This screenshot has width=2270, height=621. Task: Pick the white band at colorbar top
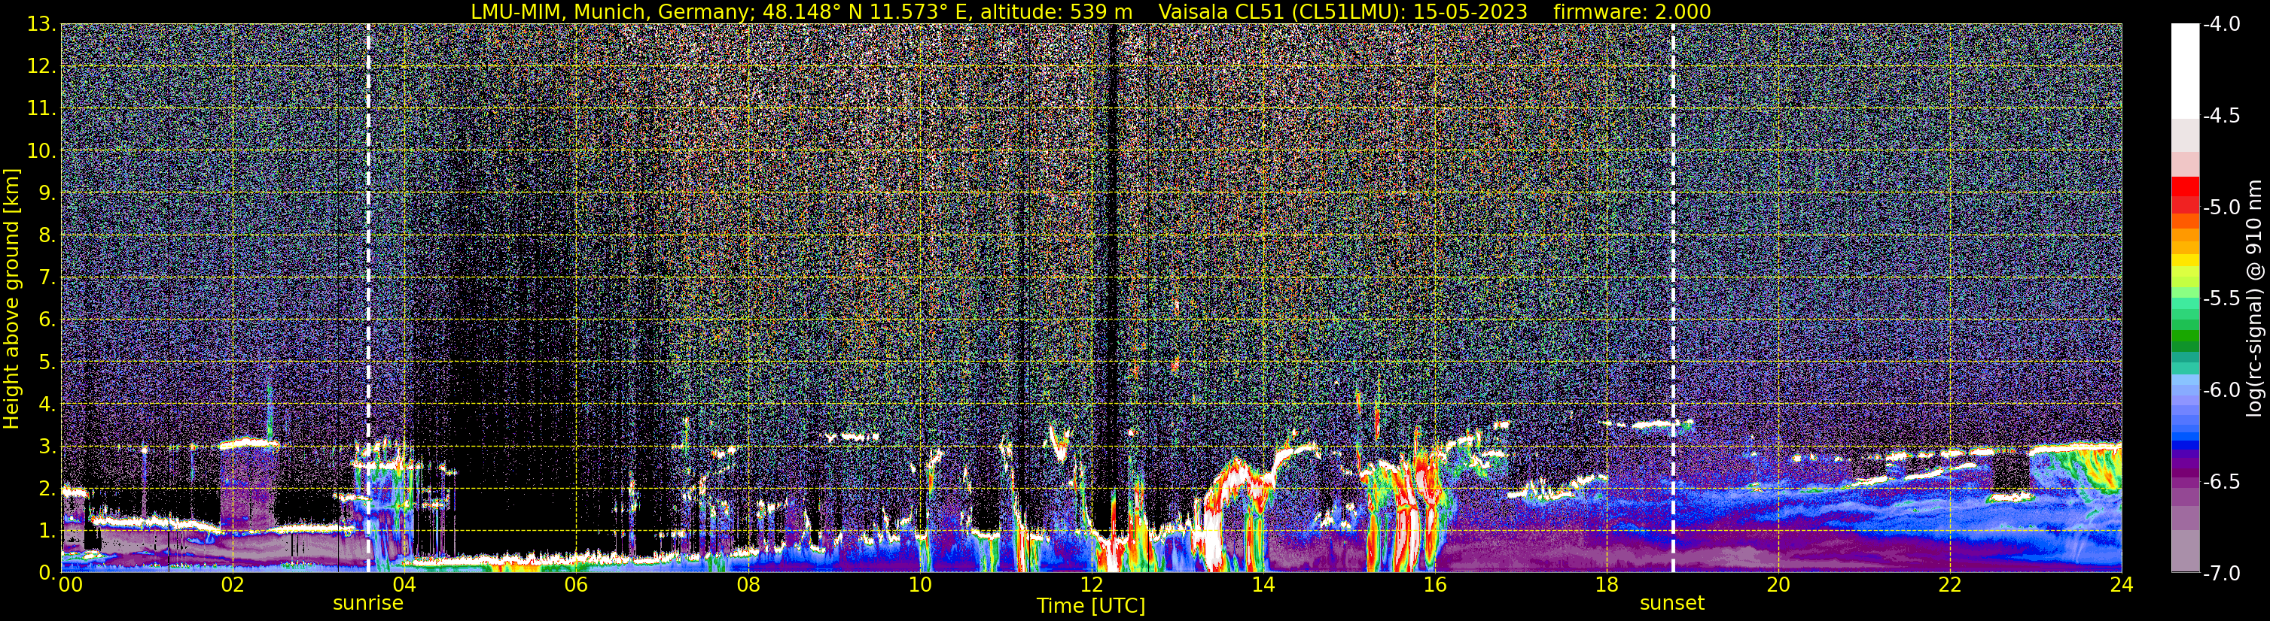(2186, 71)
